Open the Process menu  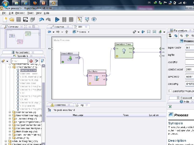pyautogui.click(x=20, y=13)
